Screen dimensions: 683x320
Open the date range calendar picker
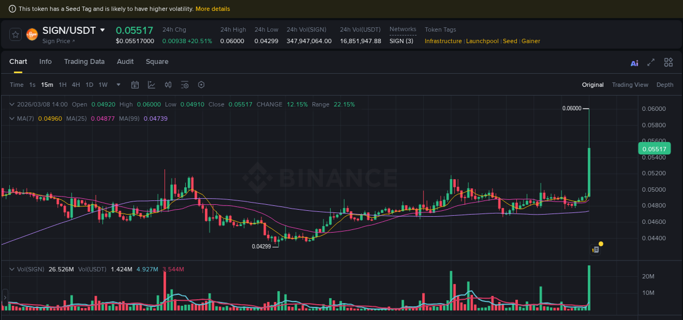[135, 85]
